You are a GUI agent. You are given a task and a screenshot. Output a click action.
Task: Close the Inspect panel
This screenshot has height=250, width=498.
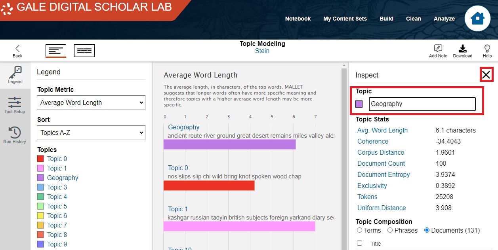(x=486, y=74)
